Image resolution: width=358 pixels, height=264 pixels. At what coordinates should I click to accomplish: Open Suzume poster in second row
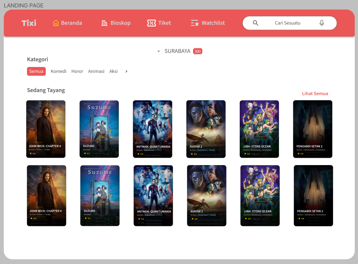[x=100, y=196]
